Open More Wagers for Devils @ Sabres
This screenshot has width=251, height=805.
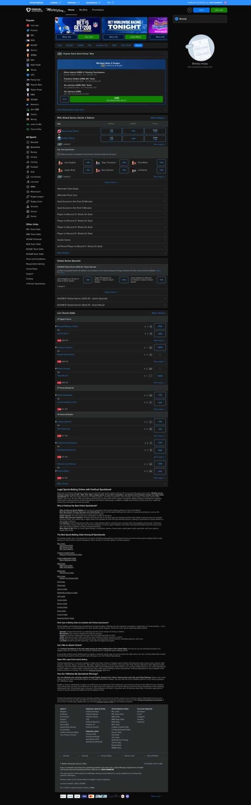point(158,118)
